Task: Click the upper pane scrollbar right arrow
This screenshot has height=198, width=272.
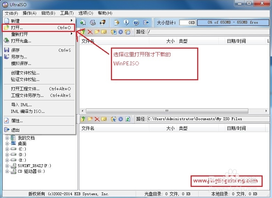Action: pyautogui.click(x=266, y=111)
